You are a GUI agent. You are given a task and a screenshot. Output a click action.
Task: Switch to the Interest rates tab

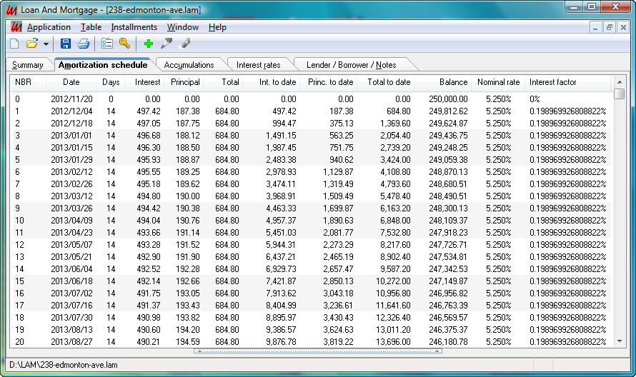coord(258,65)
